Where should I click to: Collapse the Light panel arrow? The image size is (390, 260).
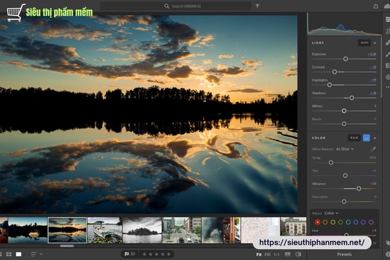[375, 43]
